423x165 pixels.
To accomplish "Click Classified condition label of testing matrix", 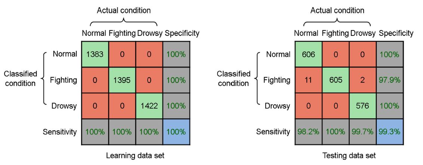I will 234,78.
